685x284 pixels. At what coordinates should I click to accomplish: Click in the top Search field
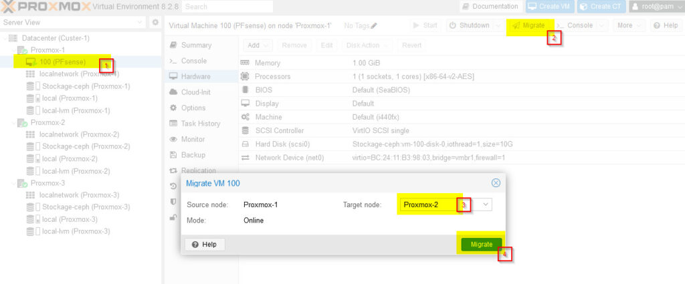[x=227, y=7]
